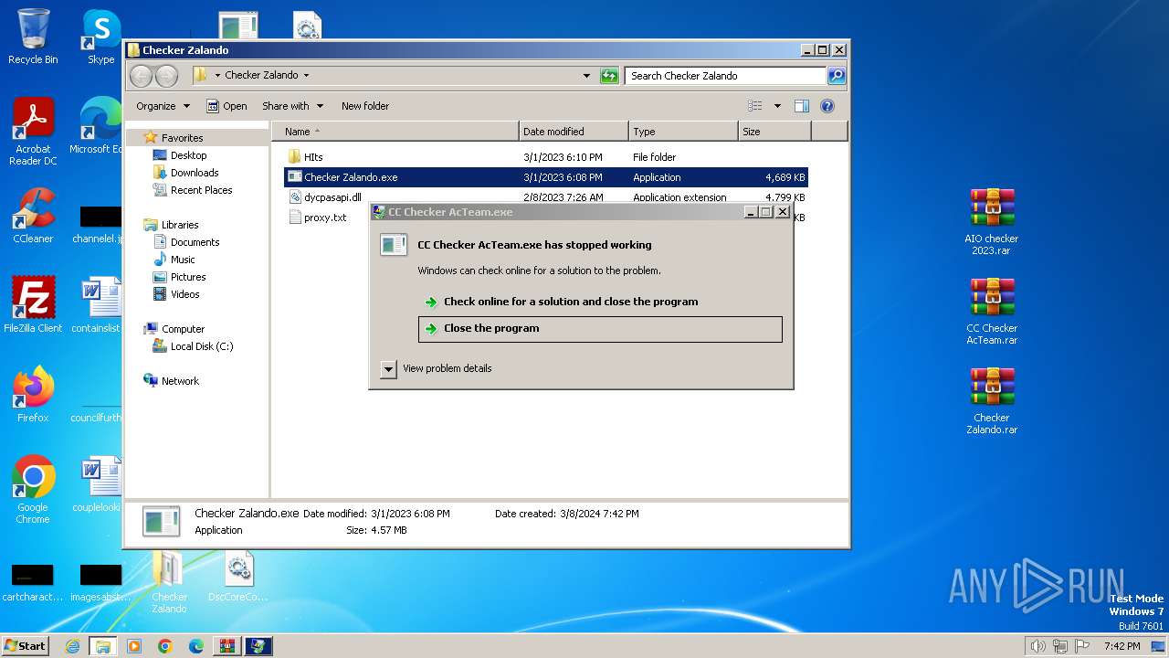Open Internet Explorer from the taskbar
The width and height of the screenshot is (1169, 658).
click(x=72, y=646)
